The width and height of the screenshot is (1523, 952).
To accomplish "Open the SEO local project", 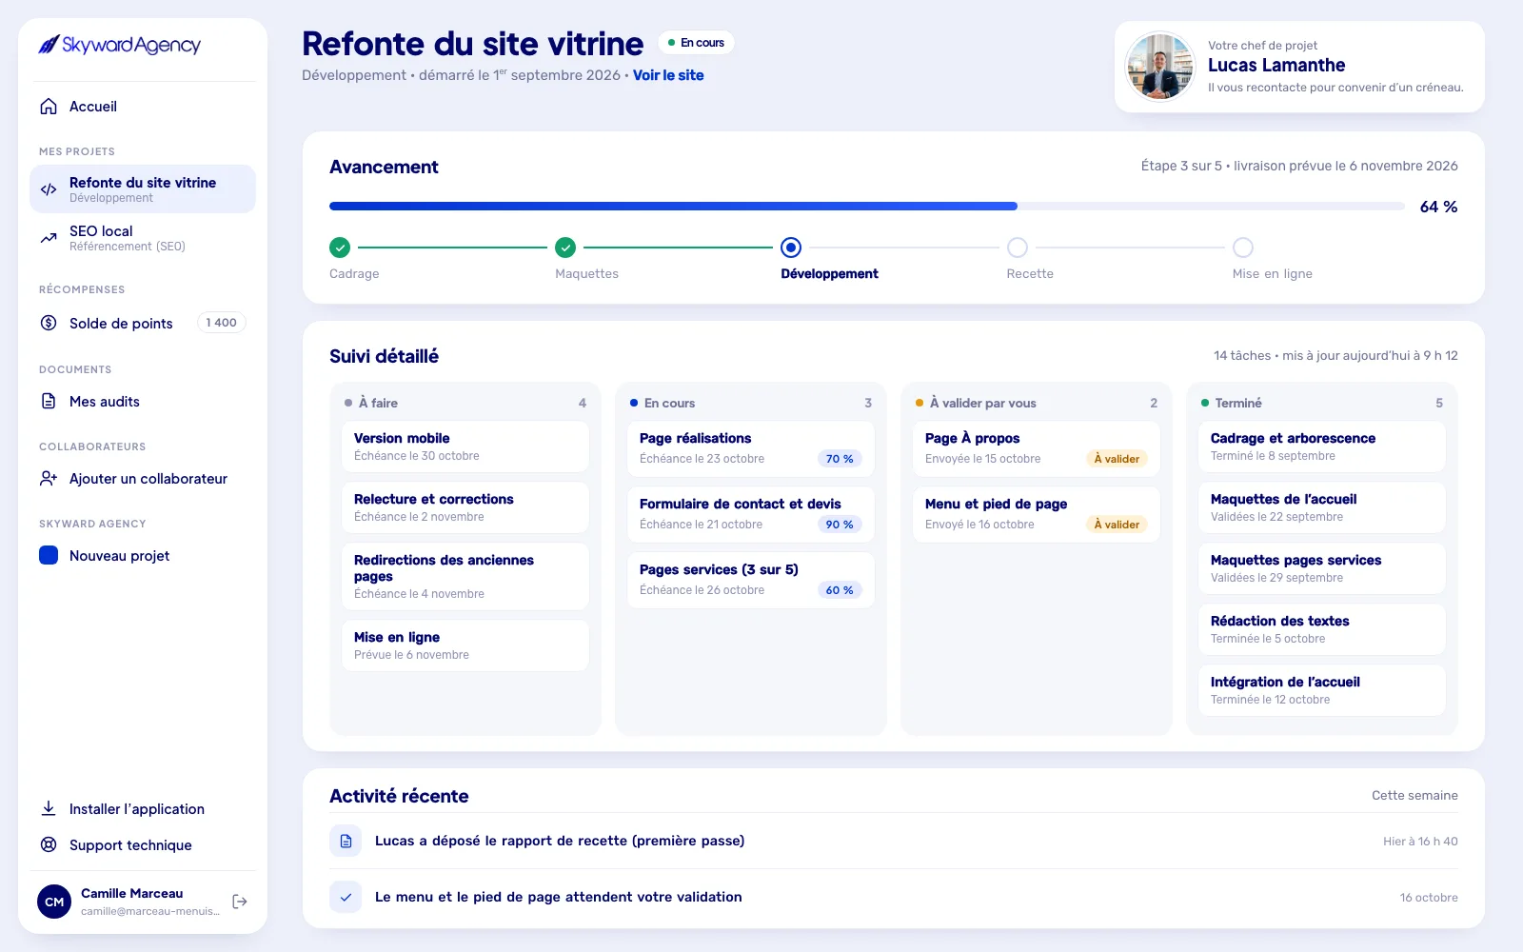I will [x=143, y=238].
